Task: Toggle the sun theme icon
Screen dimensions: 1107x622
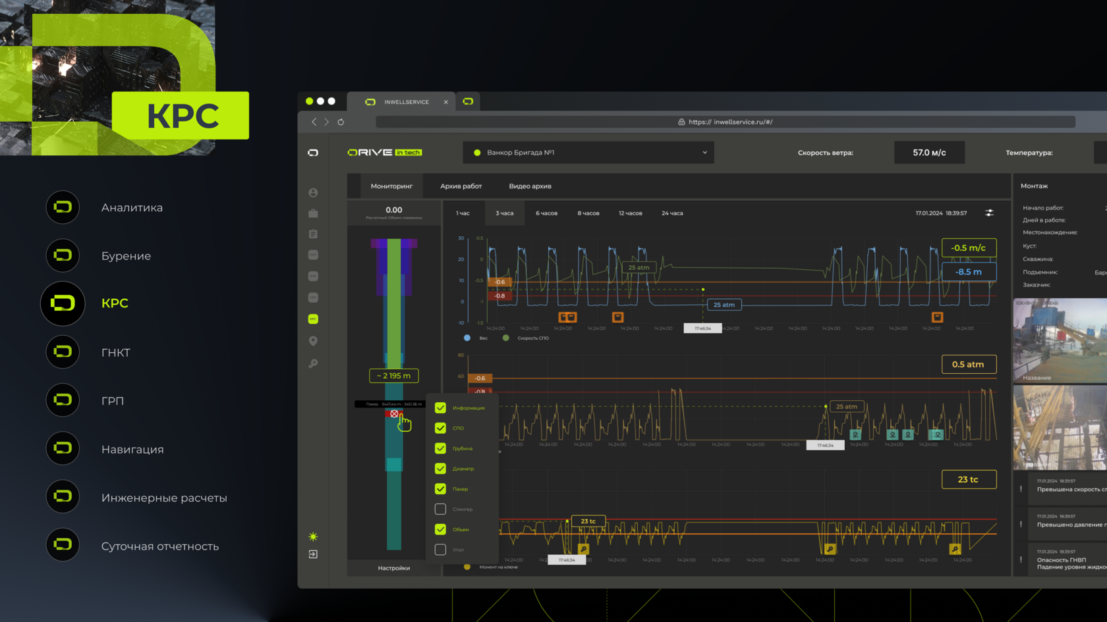Action: click(x=313, y=537)
